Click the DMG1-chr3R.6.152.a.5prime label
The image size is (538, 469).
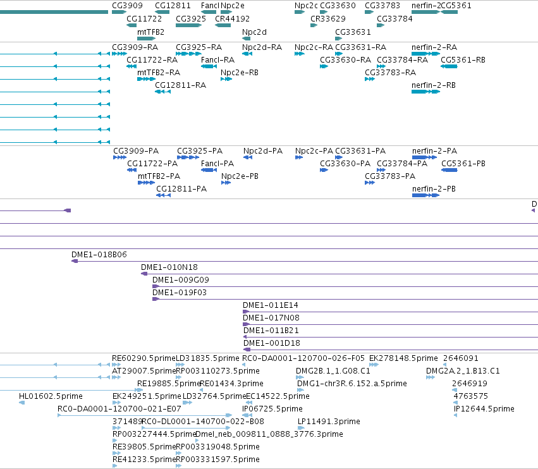352,383
